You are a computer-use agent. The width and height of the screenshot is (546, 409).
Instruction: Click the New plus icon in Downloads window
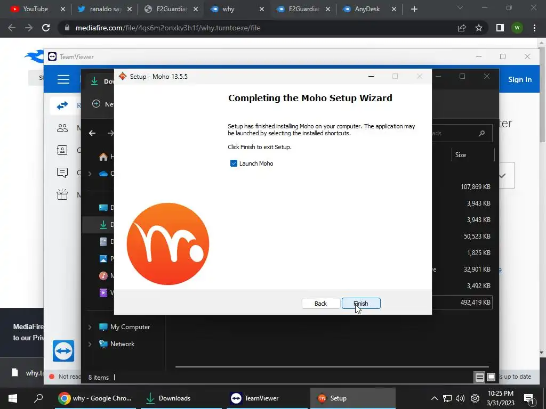coord(97,104)
